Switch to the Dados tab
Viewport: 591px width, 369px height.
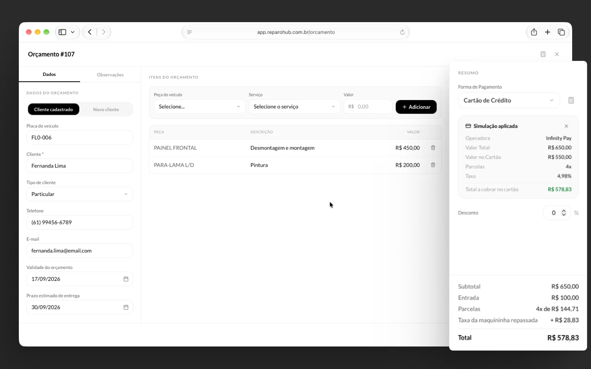[49, 74]
